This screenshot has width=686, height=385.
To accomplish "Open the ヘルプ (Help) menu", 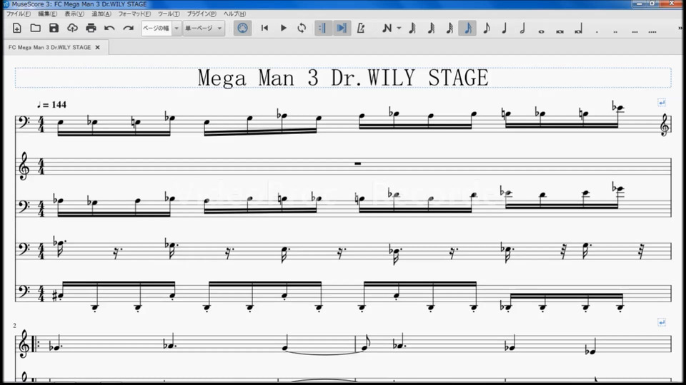I will [235, 14].
